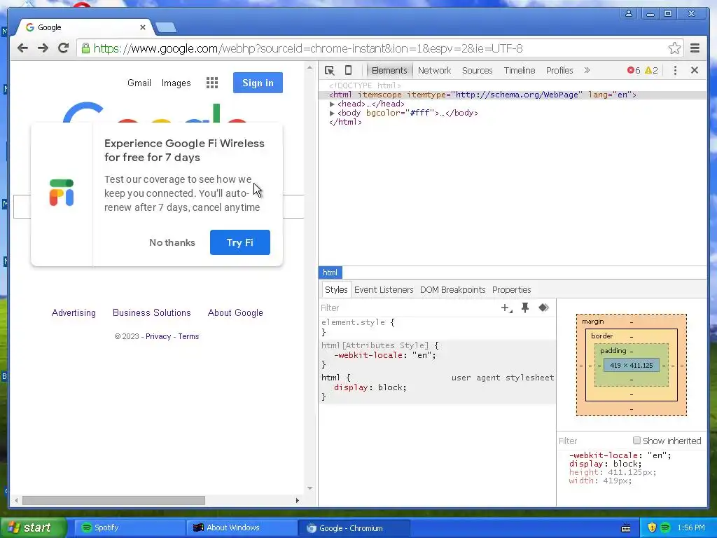Select the Styles sub-tab
This screenshot has height=538, width=717.
(x=336, y=289)
